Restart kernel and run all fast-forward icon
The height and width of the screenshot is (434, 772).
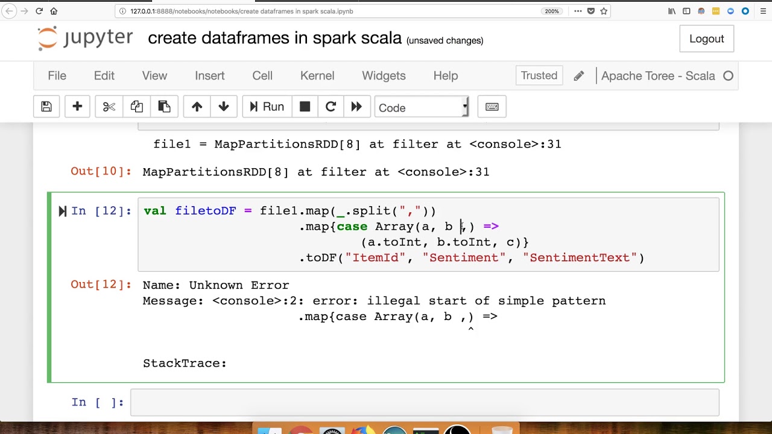coord(356,107)
